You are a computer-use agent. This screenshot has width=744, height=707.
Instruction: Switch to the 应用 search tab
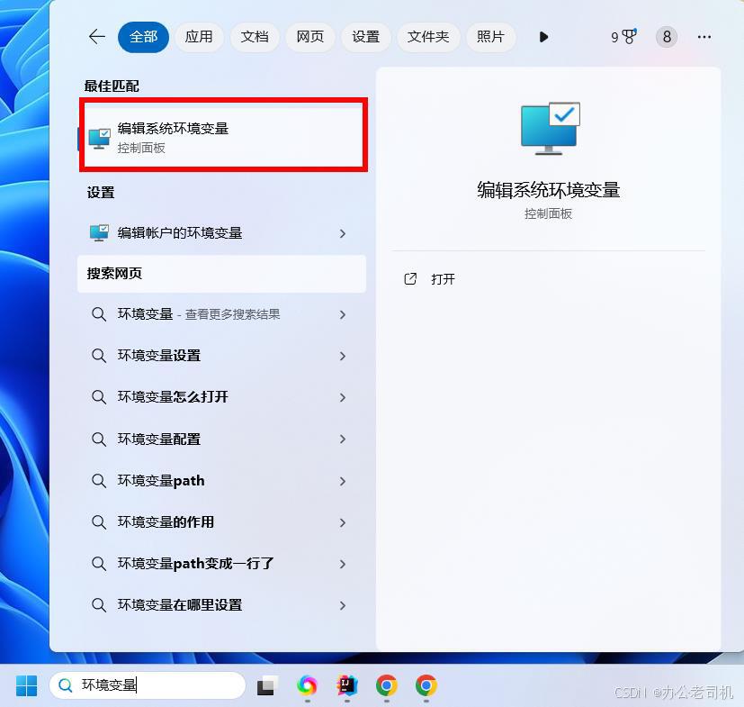click(x=199, y=37)
